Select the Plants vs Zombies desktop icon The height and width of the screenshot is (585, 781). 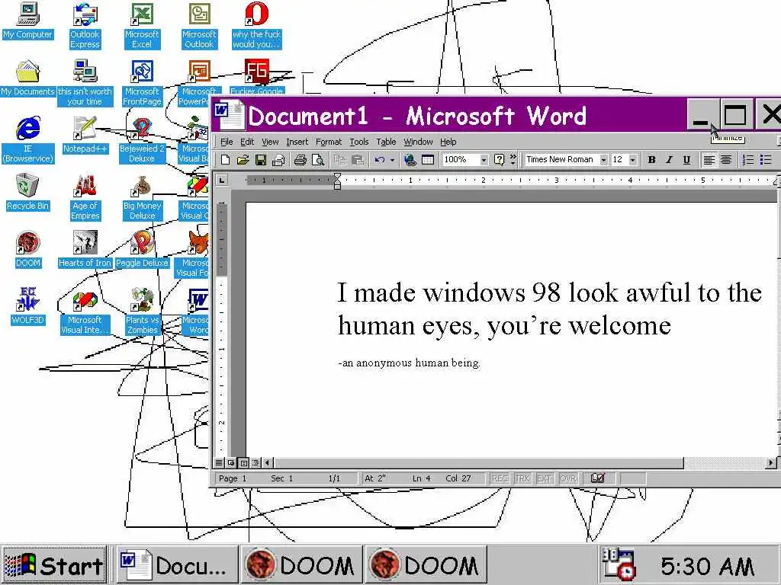[x=143, y=312]
